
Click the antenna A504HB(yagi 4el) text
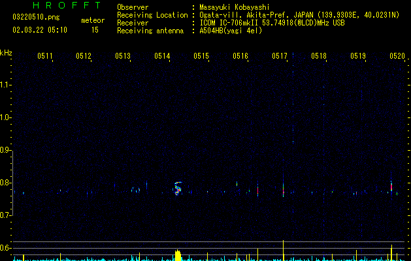[x=231, y=31]
